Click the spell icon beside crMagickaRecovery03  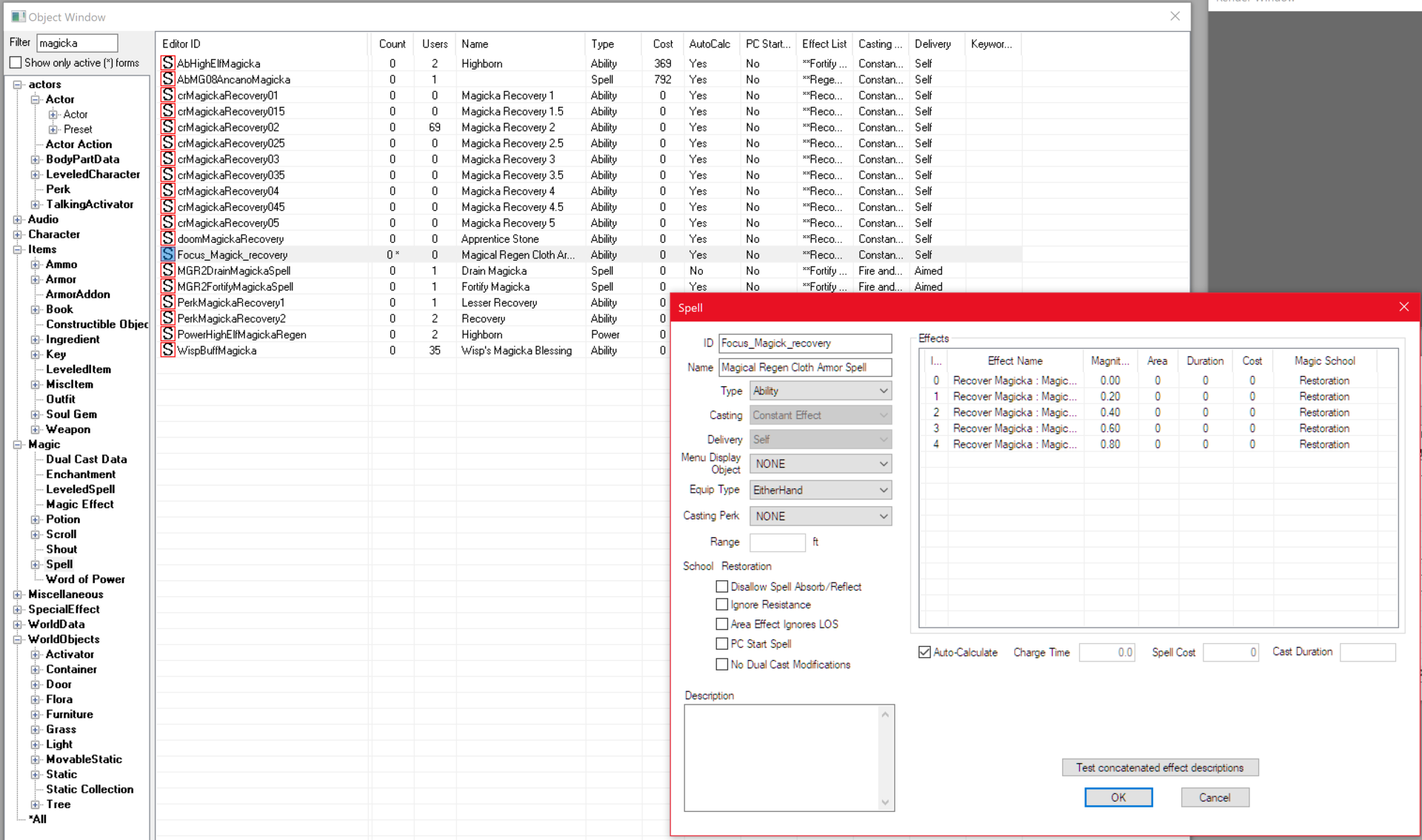point(168,159)
